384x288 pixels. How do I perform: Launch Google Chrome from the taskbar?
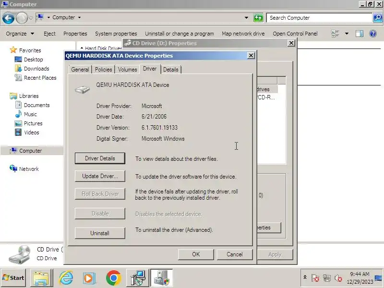click(113, 278)
